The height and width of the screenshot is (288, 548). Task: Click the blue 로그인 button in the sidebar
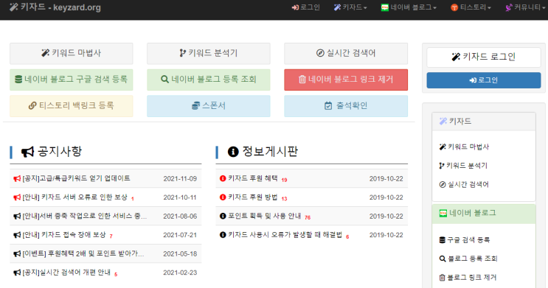click(484, 80)
